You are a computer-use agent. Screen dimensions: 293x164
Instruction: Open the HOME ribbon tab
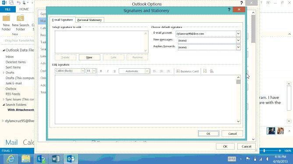click(x=24, y=9)
